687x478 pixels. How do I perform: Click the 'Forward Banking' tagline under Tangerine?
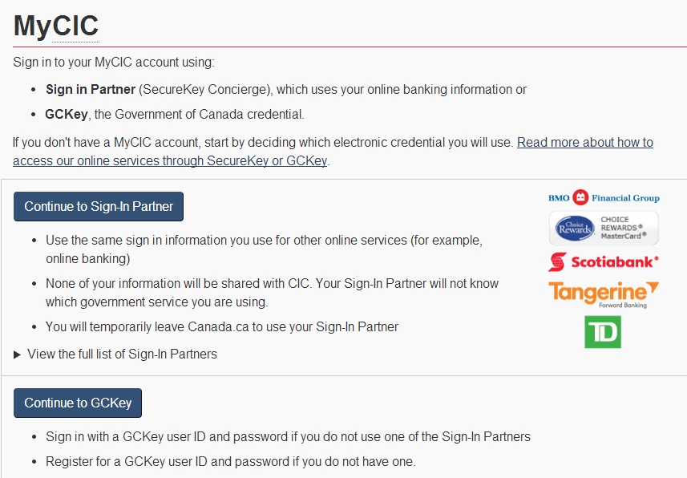coord(623,305)
